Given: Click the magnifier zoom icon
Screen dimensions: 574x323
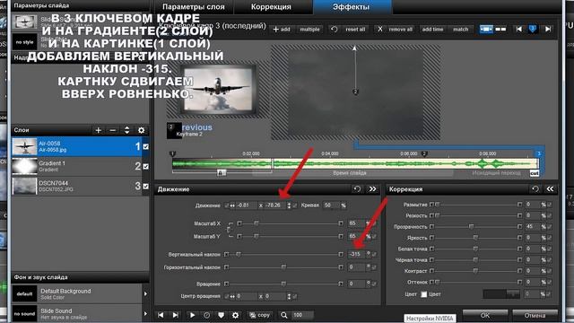Looking at the screenshot, I should (x=284, y=315).
